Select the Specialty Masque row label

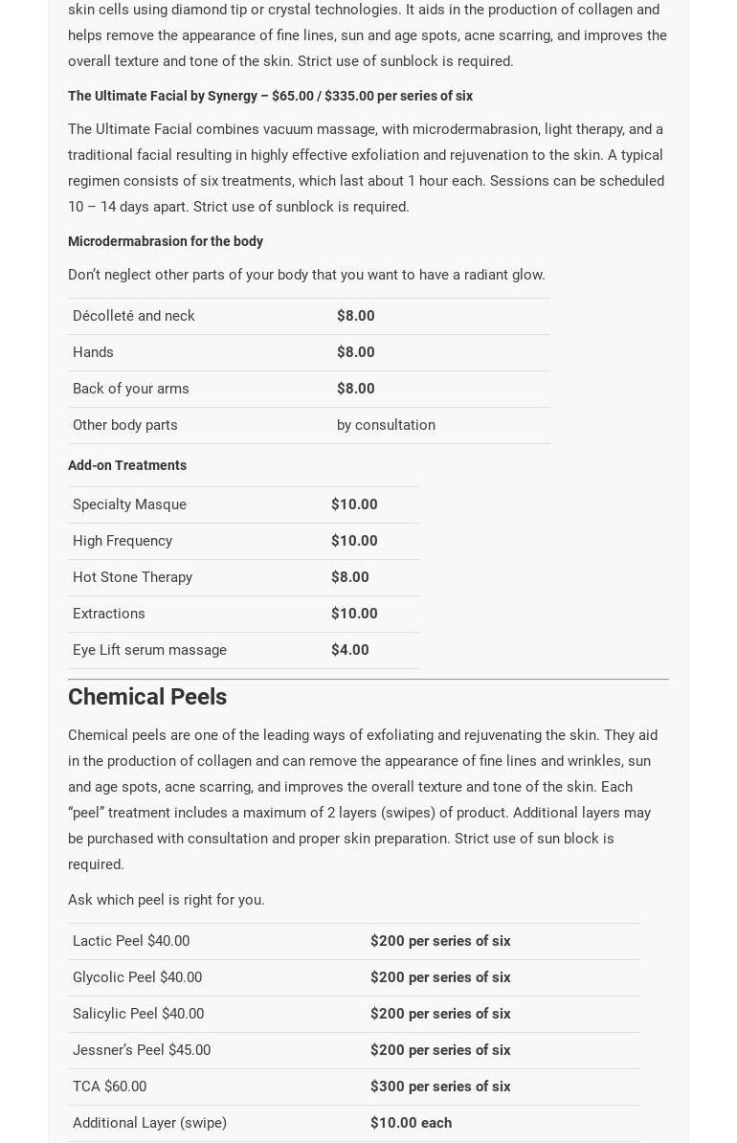tap(129, 504)
